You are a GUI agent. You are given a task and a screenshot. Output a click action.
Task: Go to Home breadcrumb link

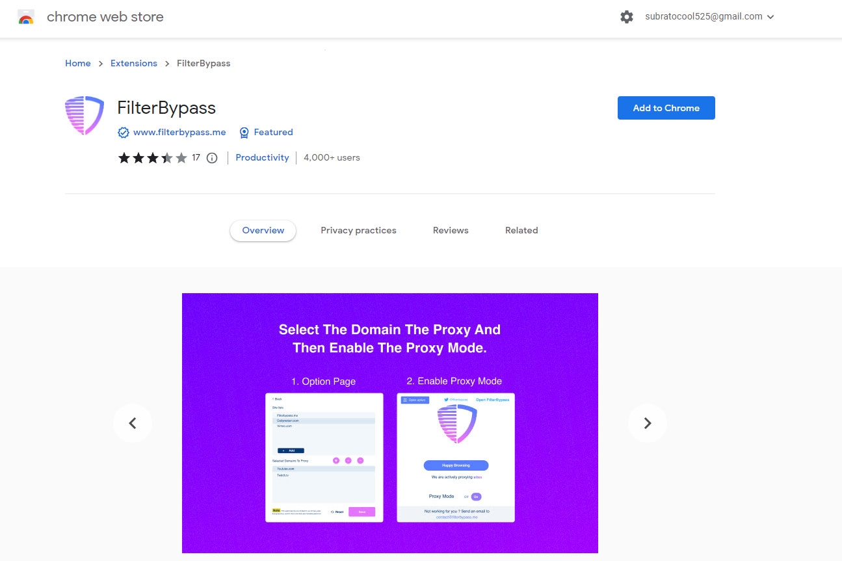click(x=78, y=63)
